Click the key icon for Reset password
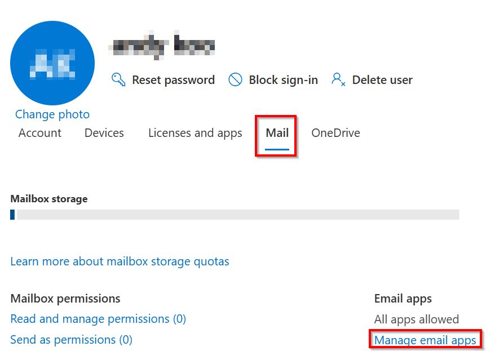 pyautogui.click(x=118, y=79)
